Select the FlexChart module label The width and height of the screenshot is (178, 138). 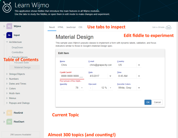19,122
